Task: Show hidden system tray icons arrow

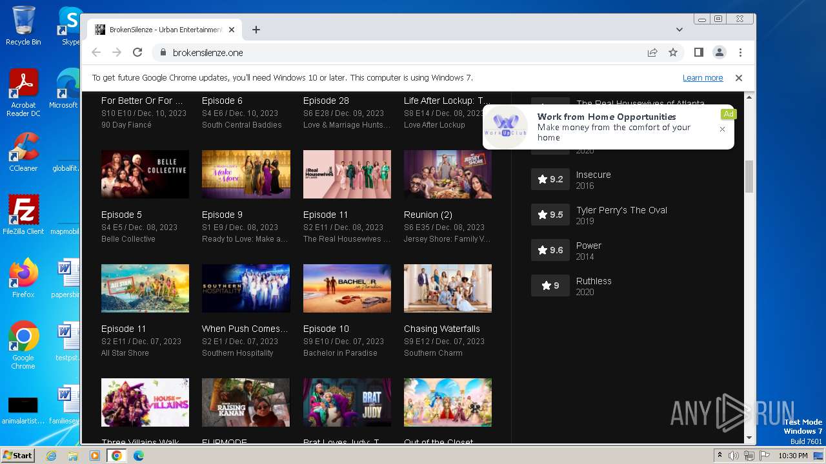Action: [720, 456]
